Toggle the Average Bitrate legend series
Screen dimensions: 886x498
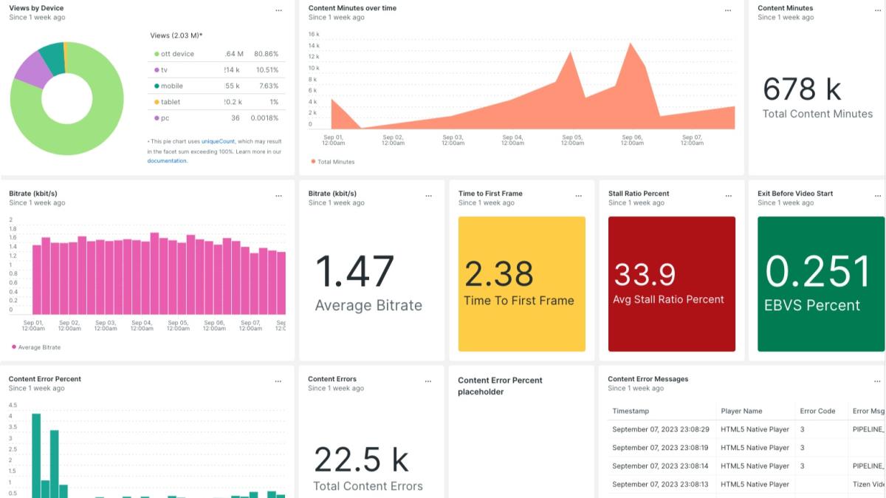(x=37, y=347)
